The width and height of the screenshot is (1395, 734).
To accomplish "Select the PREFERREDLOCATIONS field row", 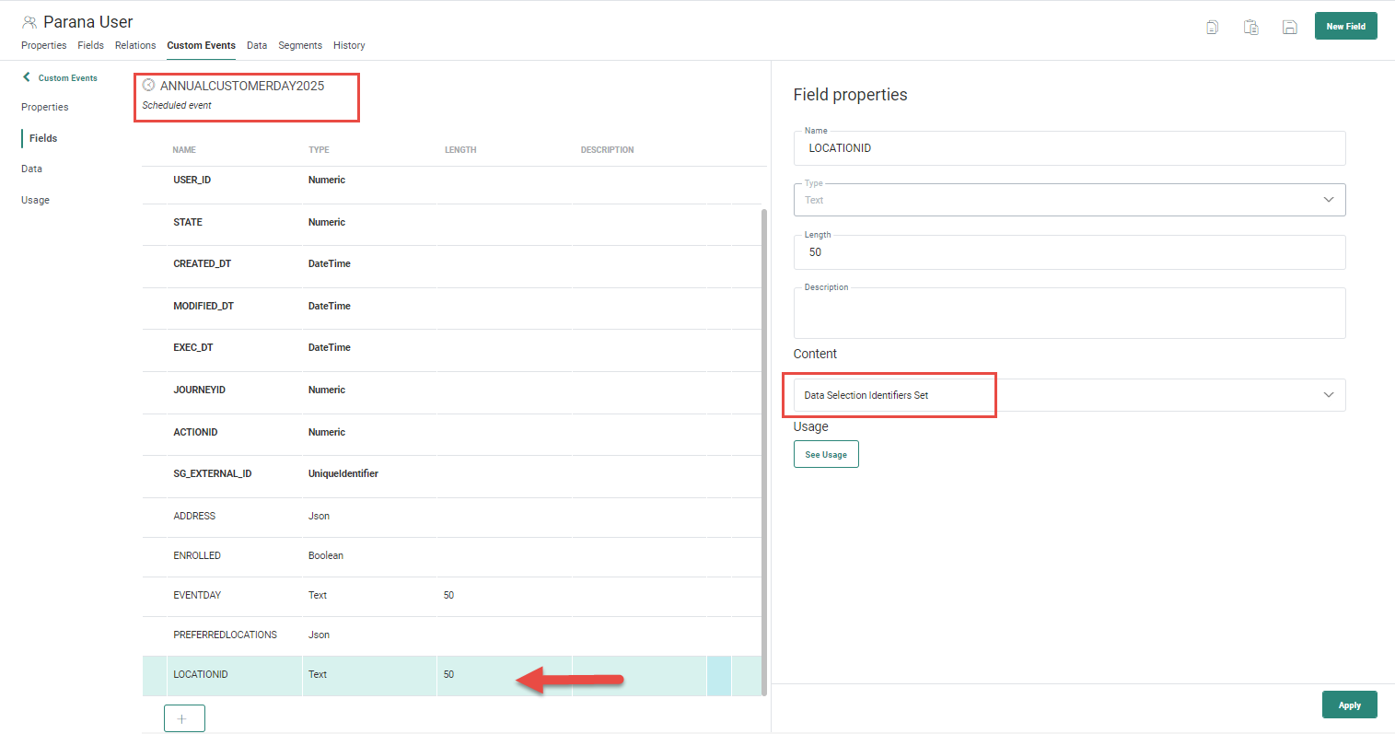I will pyautogui.click(x=225, y=635).
